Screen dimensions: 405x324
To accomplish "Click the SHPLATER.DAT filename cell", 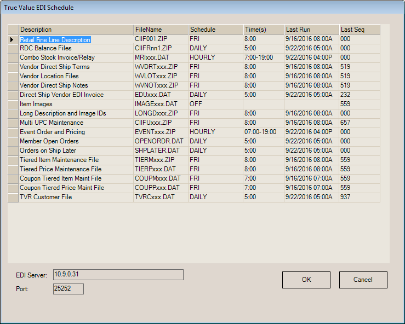I will coord(161,151).
